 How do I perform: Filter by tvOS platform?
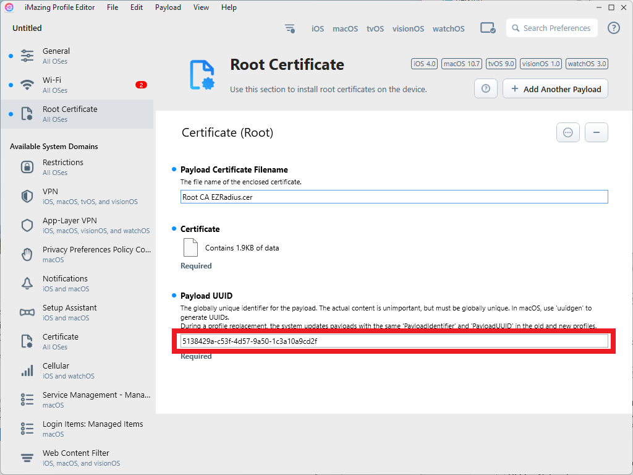coord(375,28)
